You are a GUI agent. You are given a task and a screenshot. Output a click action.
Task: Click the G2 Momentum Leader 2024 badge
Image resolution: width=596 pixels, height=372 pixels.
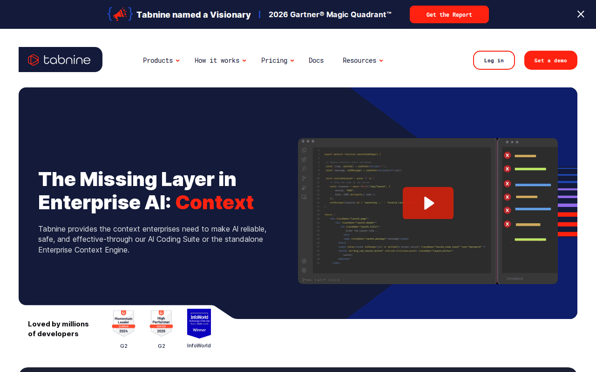coord(124,323)
